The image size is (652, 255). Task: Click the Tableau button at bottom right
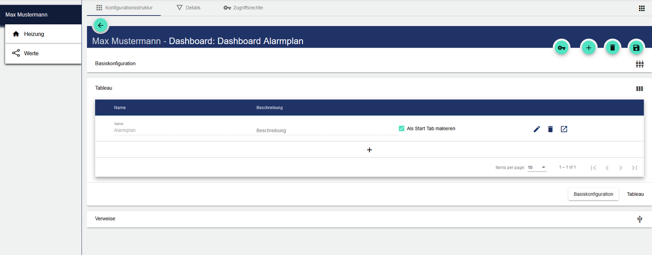coord(635,194)
